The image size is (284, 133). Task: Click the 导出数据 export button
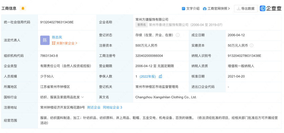(246, 8)
